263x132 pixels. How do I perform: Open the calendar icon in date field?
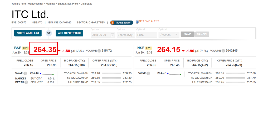(113, 35)
